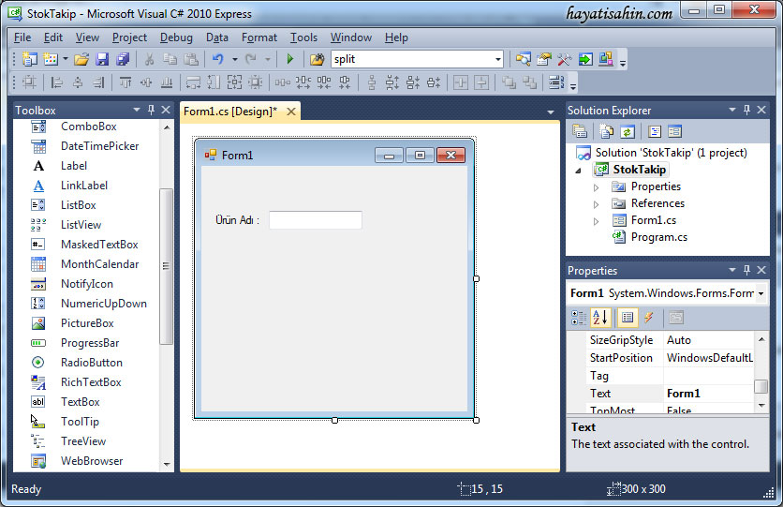
Task: Select the Form1.cs [Design] tab
Action: tap(230, 112)
